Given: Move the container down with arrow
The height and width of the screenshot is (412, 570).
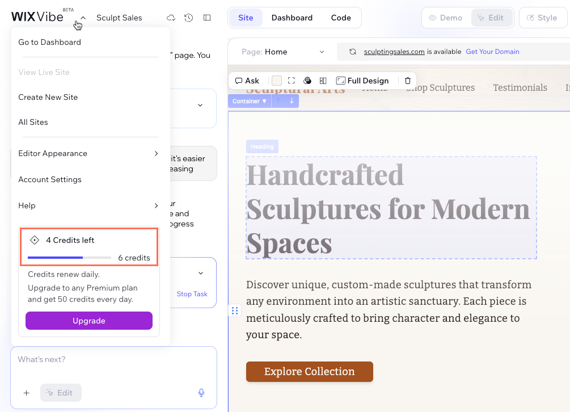Looking at the screenshot, I should [x=292, y=101].
